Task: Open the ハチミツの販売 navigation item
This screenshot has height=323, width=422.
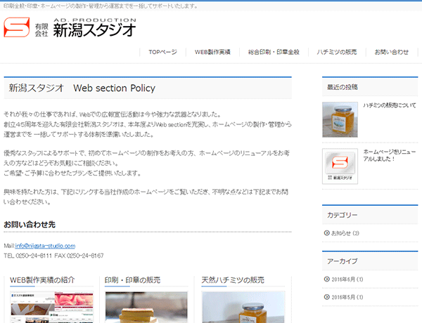Action: [337, 52]
